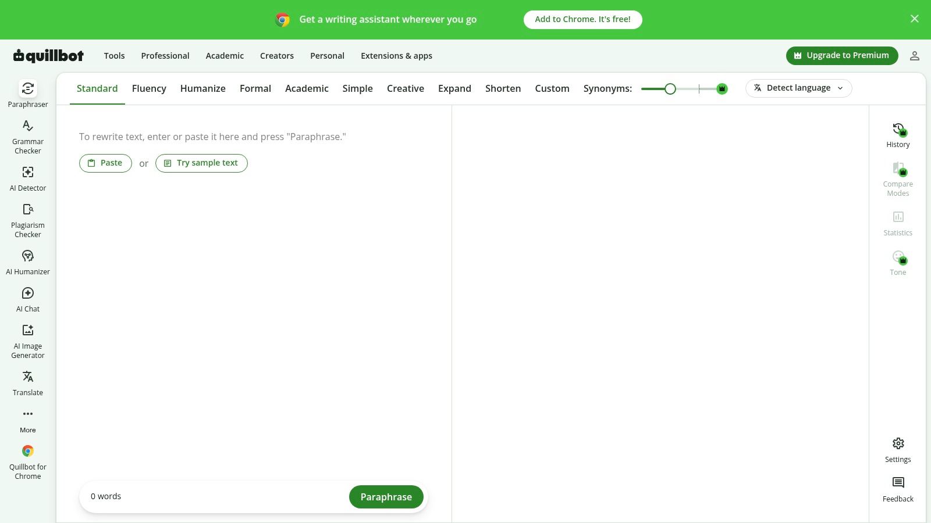Open Tools menu in top navigation
The height and width of the screenshot is (523, 931).
[x=114, y=56]
